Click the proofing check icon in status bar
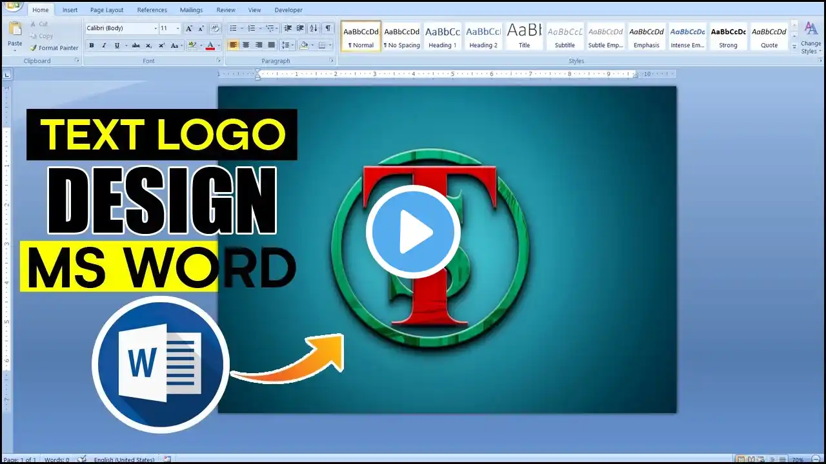826x464 pixels. (81, 459)
